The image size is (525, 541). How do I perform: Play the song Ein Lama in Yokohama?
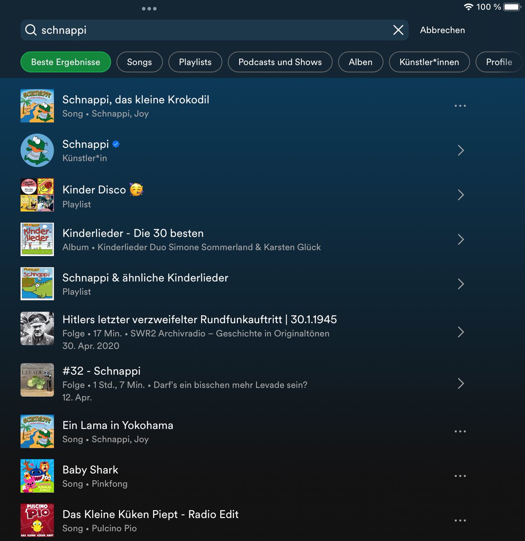click(x=118, y=425)
